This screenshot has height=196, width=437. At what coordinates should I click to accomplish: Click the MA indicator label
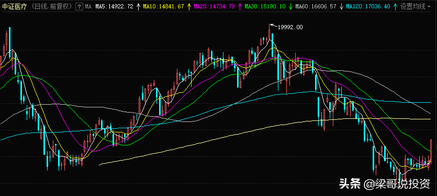tap(88, 6)
